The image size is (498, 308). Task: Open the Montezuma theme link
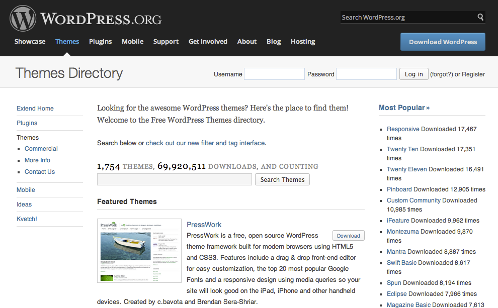pyautogui.click(x=403, y=232)
